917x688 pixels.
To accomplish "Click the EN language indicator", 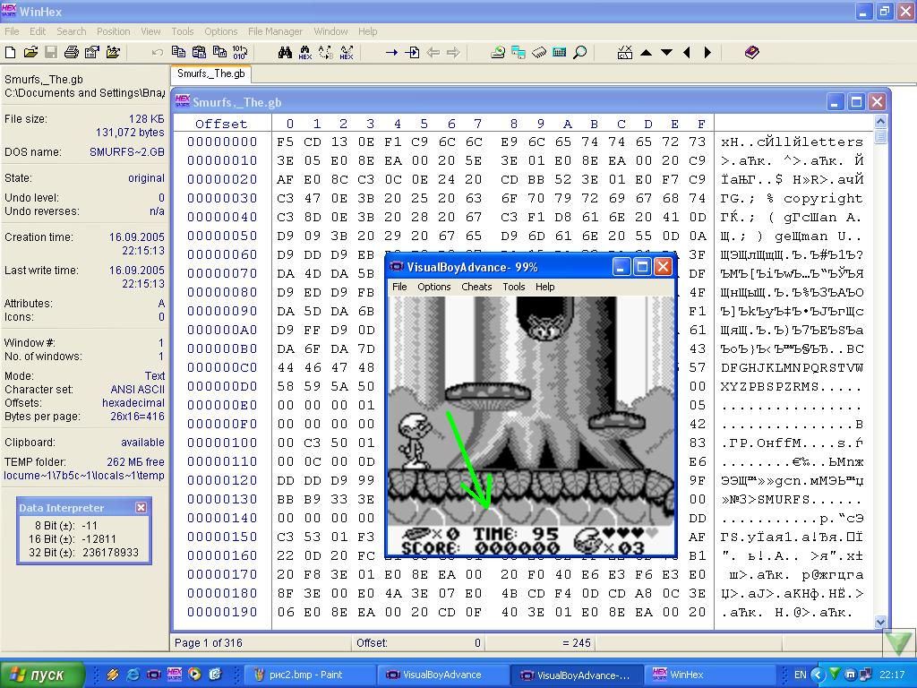I will pyautogui.click(x=800, y=675).
